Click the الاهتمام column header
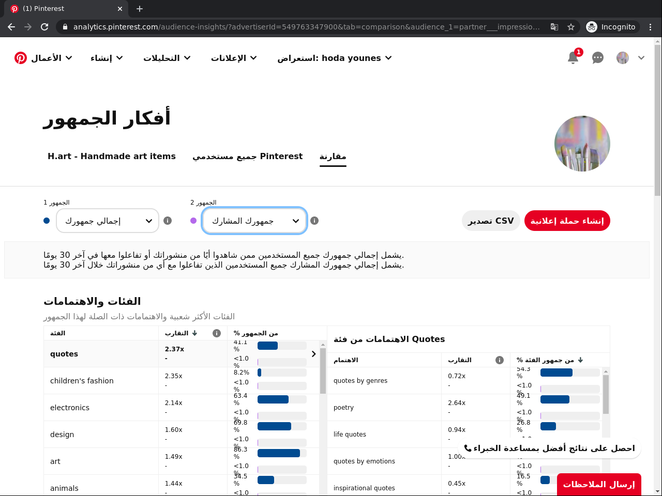The width and height of the screenshot is (662, 496). [346, 360]
